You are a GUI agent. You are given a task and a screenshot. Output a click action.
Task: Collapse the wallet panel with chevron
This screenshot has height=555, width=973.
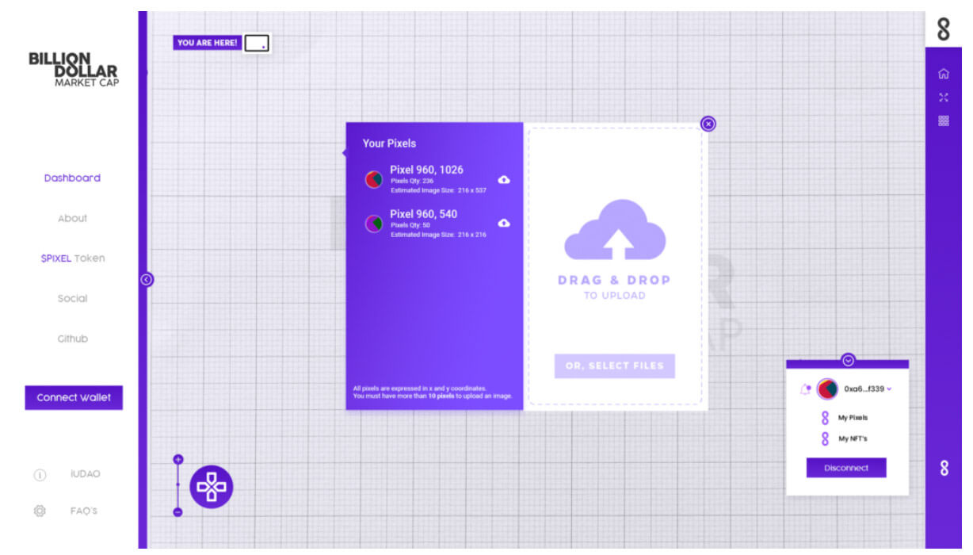click(848, 361)
